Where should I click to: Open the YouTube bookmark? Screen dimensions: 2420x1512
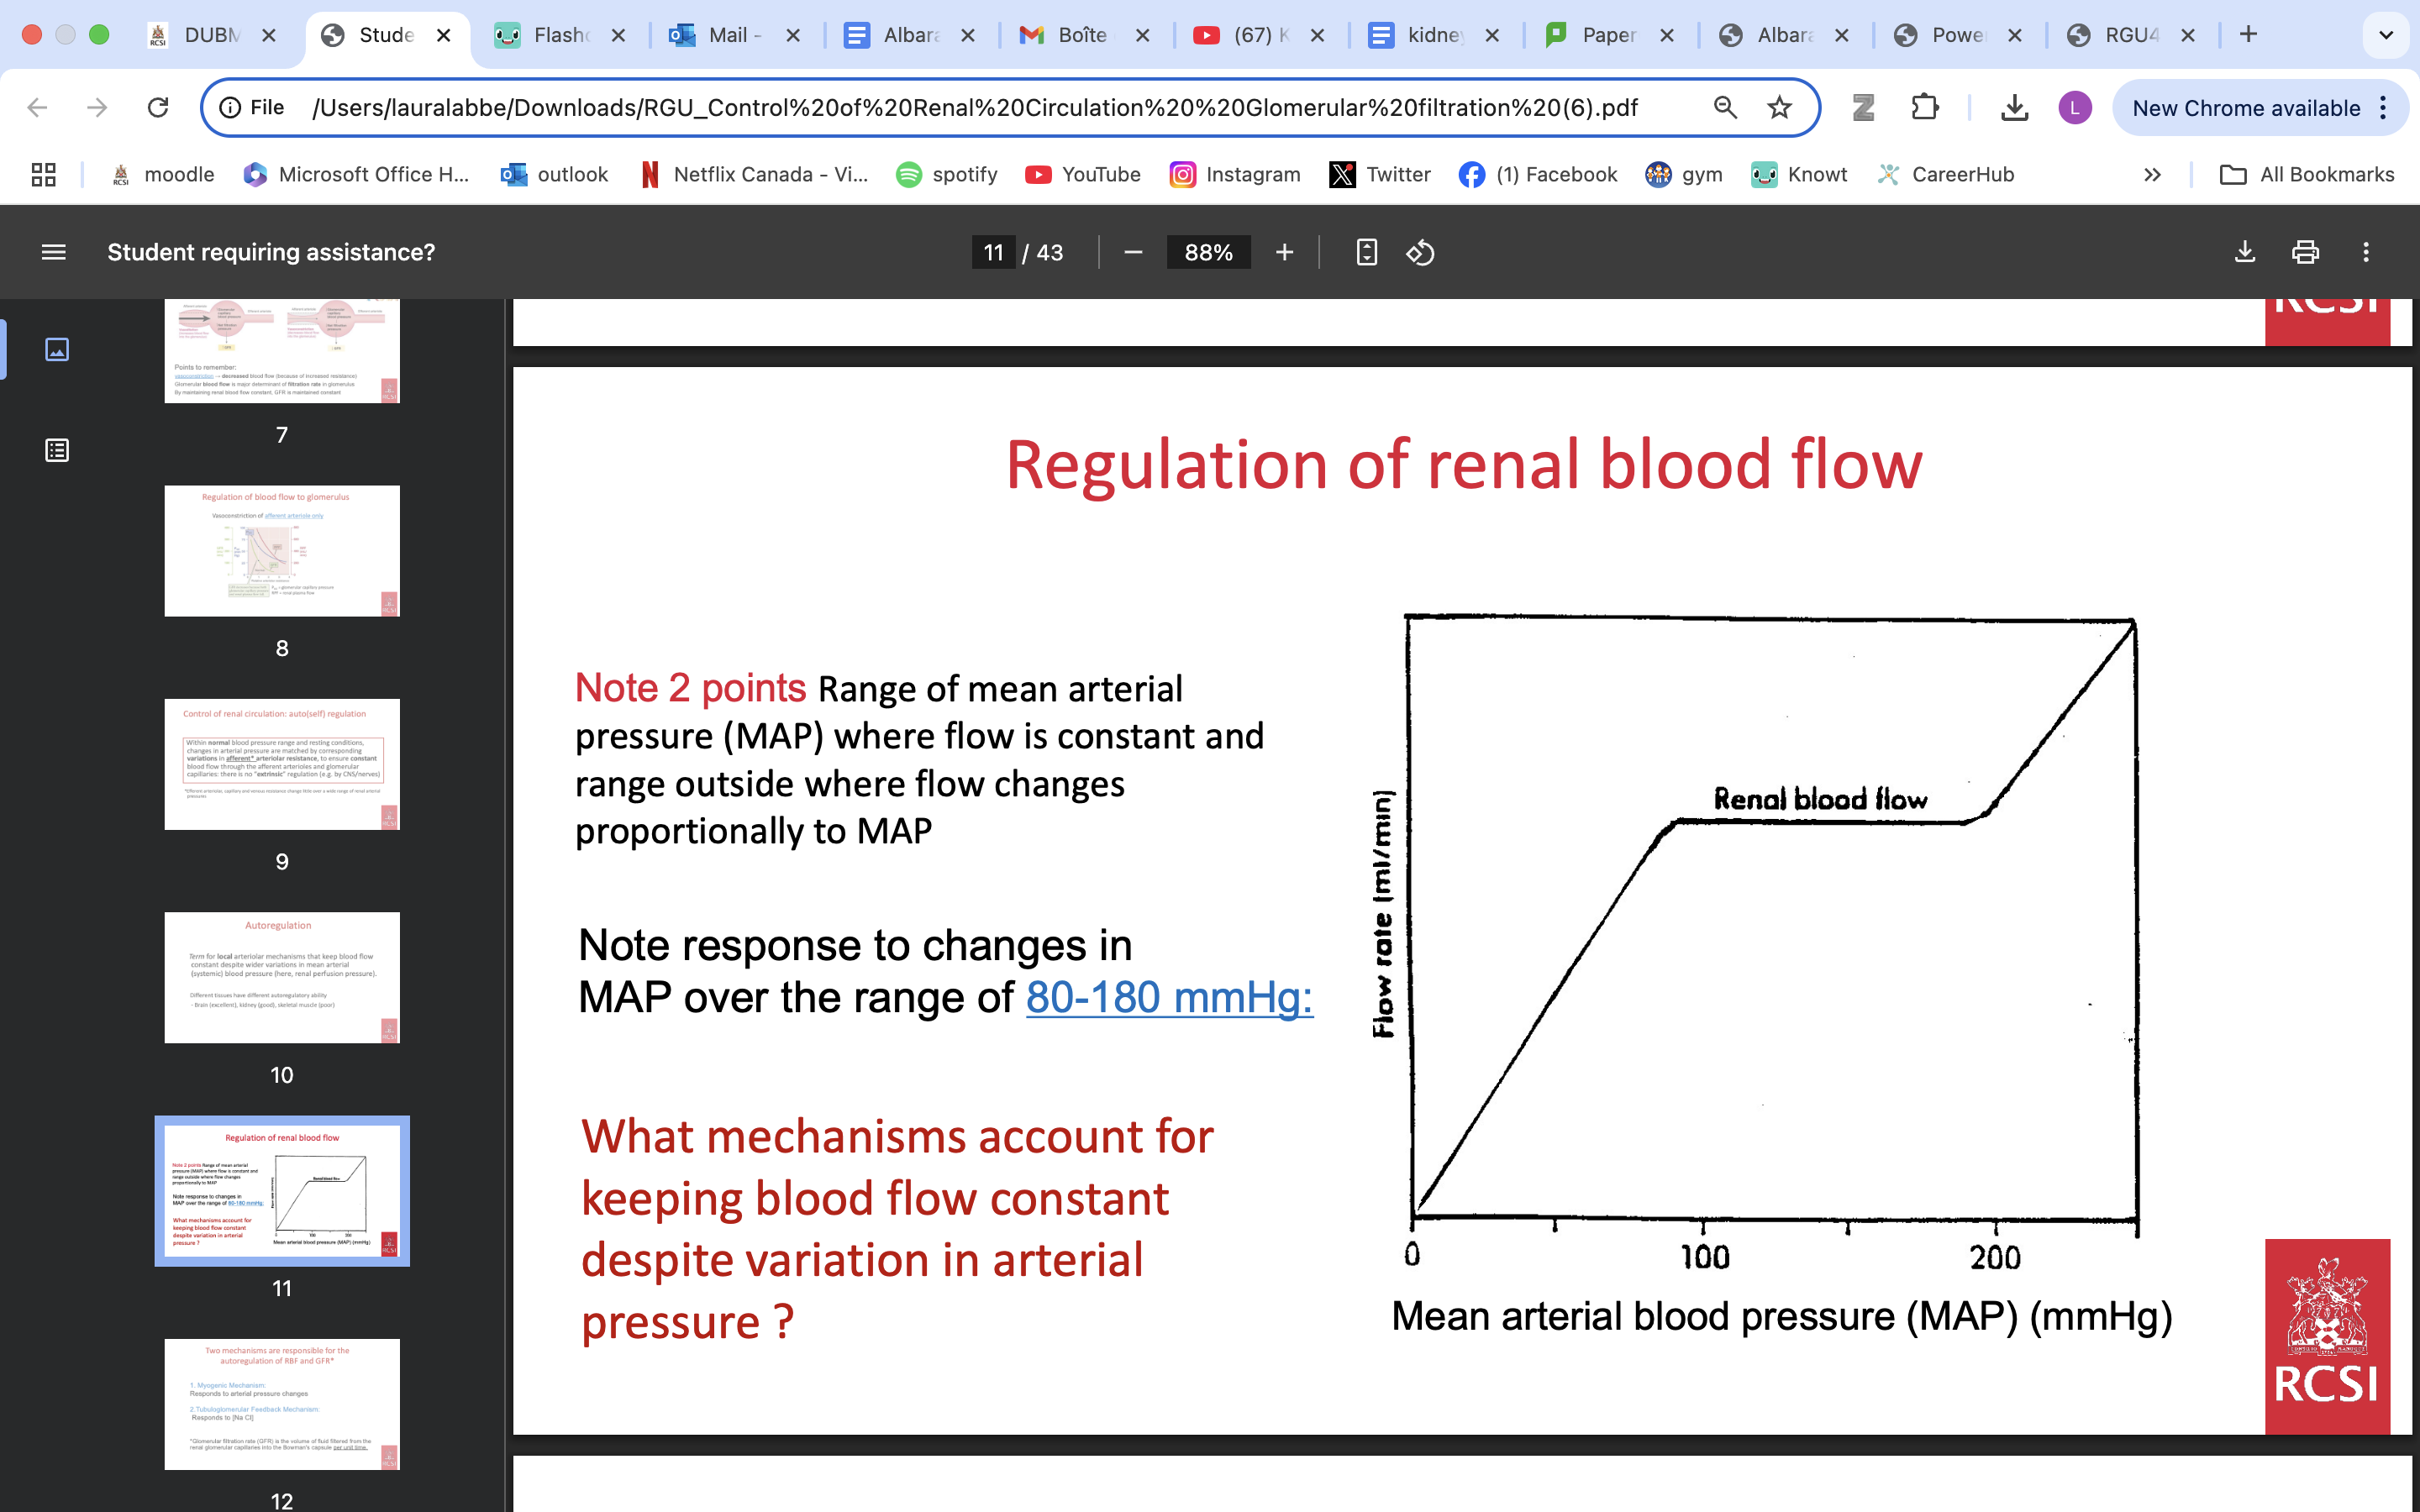(x=1083, y=174)
